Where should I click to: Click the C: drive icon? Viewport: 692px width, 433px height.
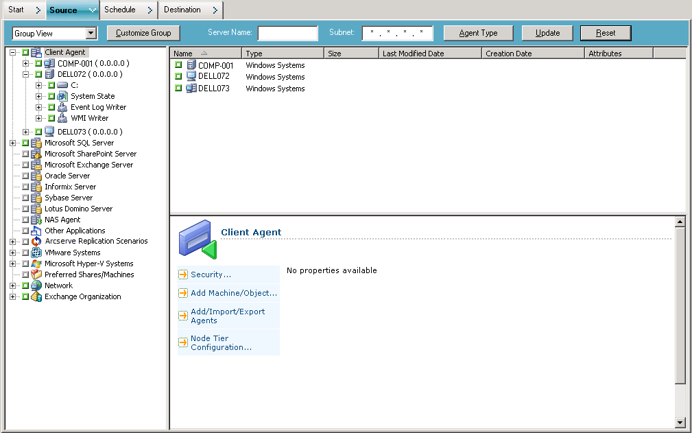point(62,85)
